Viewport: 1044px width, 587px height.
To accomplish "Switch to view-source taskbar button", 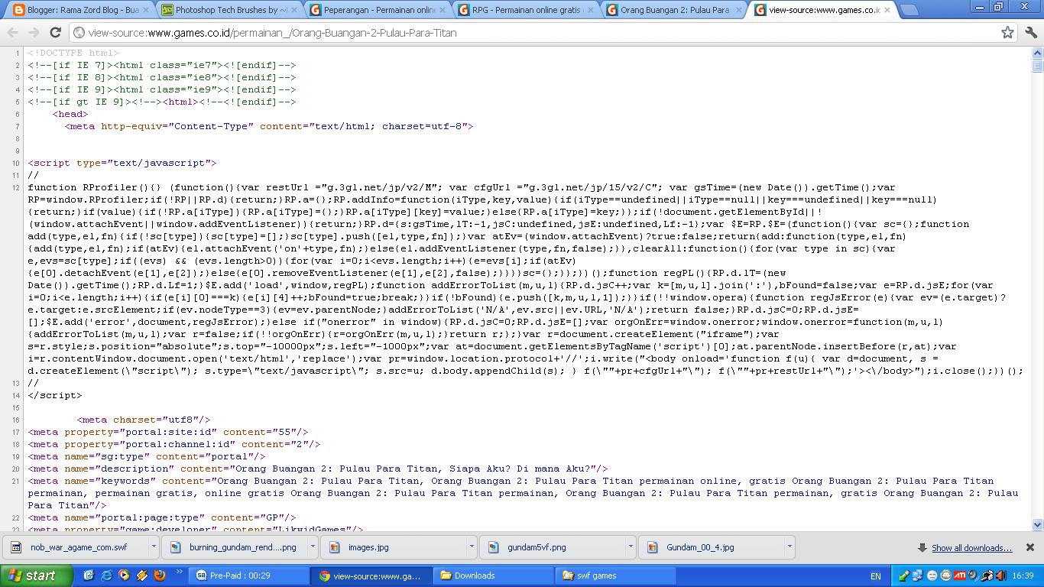I will (371, 576).
